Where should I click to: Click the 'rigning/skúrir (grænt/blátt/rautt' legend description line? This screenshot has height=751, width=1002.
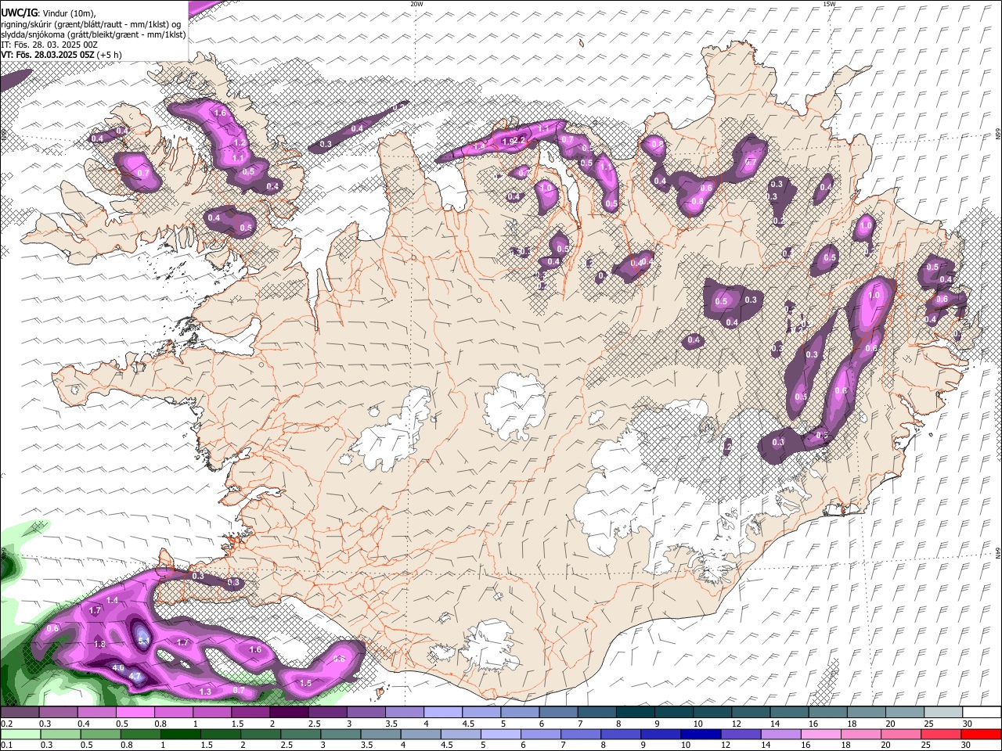click(x=91, y=24)
